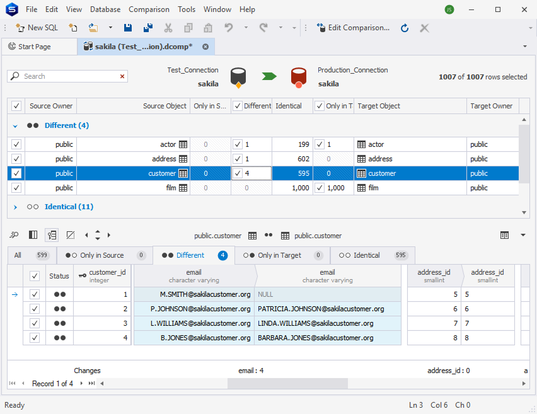This screenshot has width=537, height=414.
Task: Click the green synchronize arrow icon
Action: point(269,76)
